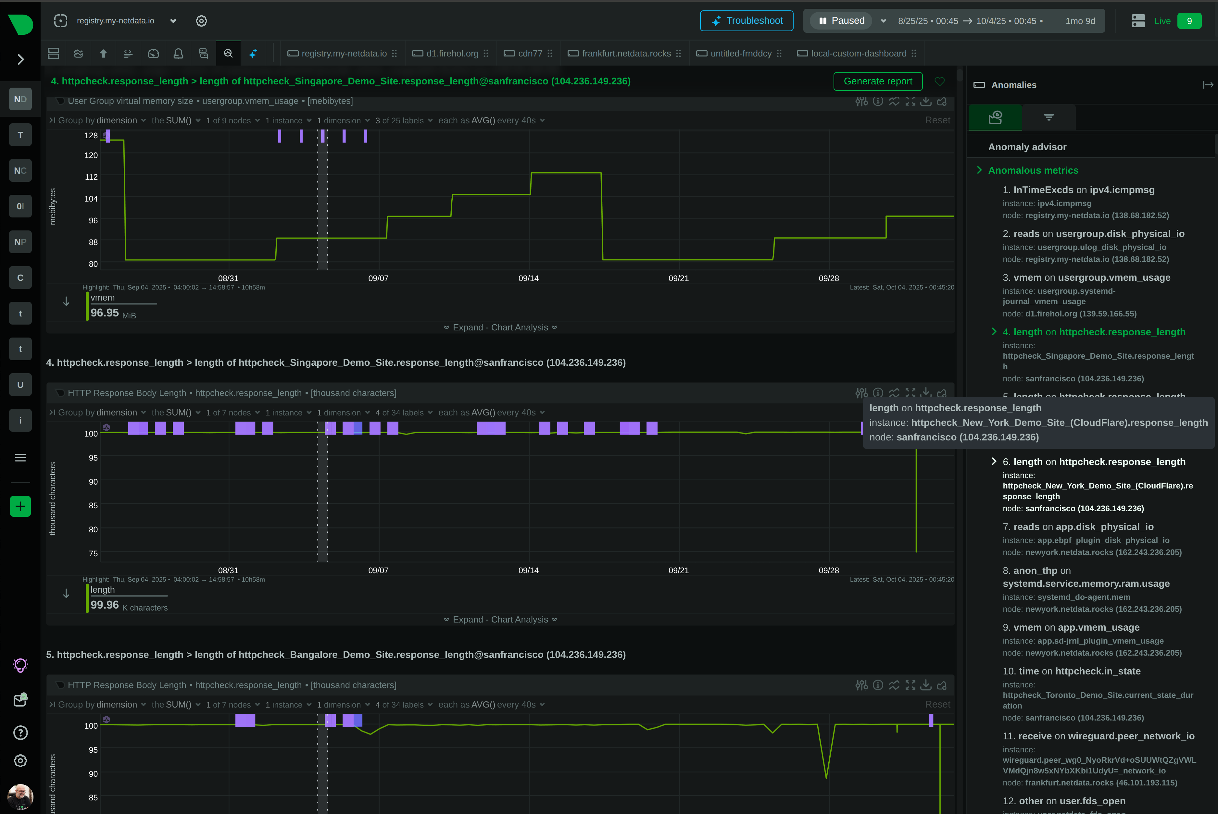Screen dimensions: 1218x814
Task: Click the Anomalies magnifier tab icon
Action: tap(228, 54)
